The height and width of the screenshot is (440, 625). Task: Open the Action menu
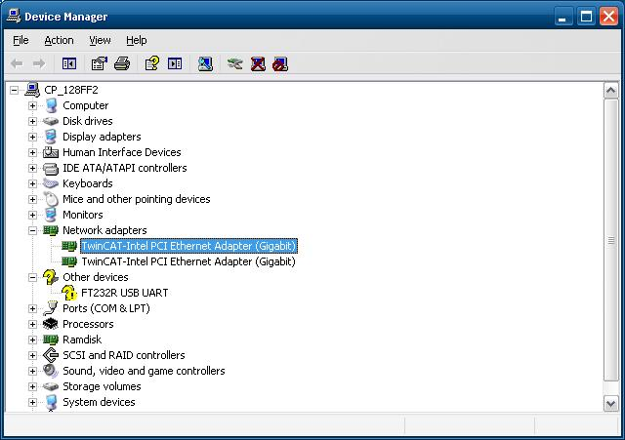click(x=59, y=40)
